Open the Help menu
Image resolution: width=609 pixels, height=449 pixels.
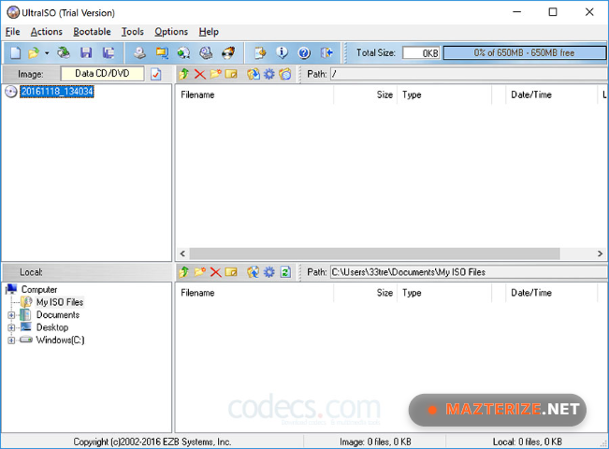[x=209, y=32]
